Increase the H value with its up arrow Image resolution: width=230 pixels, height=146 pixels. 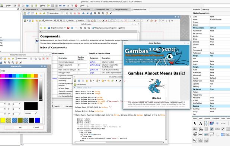[x=19, y=103]
